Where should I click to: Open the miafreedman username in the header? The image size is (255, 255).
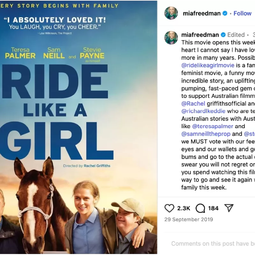click(x=202, y=13)
